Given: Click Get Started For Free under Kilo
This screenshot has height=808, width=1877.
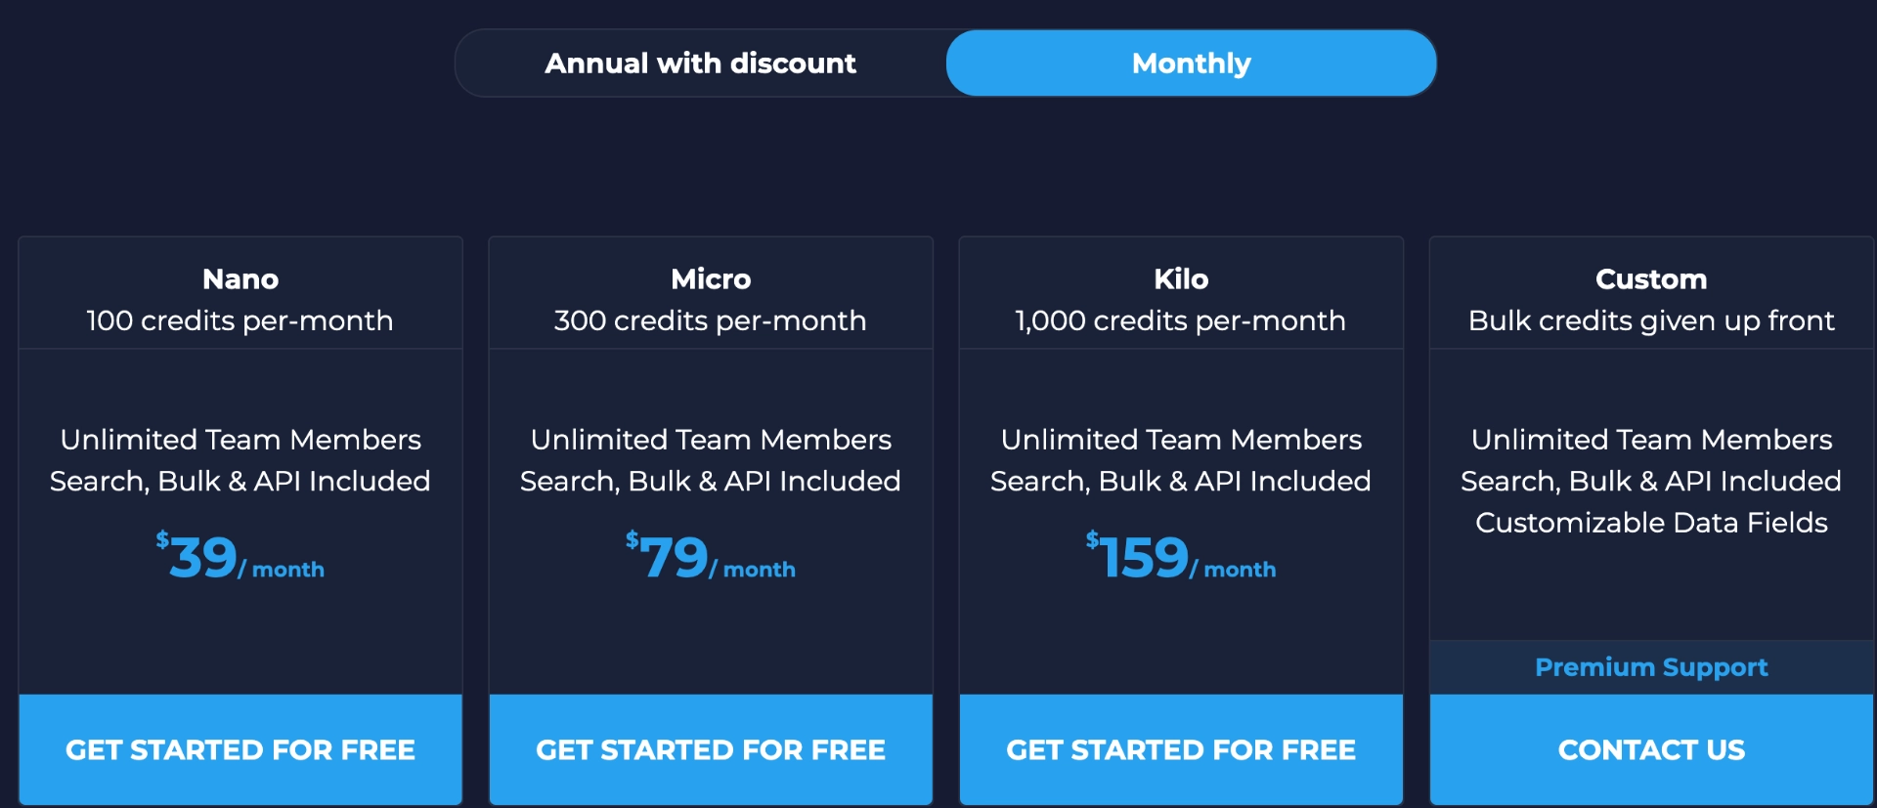Looking at the screenshot, I should point(1181,749).
